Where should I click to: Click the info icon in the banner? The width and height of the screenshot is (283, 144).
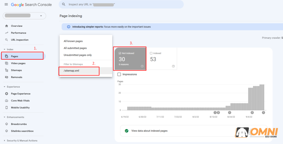[x=69, y=27]
